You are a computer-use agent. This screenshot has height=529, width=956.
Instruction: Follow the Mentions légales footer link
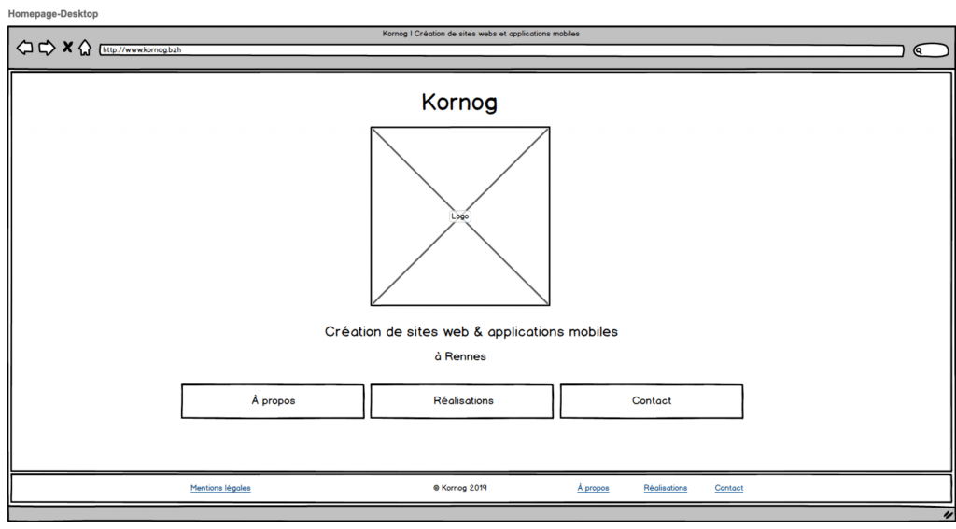(x=220, y=488)
